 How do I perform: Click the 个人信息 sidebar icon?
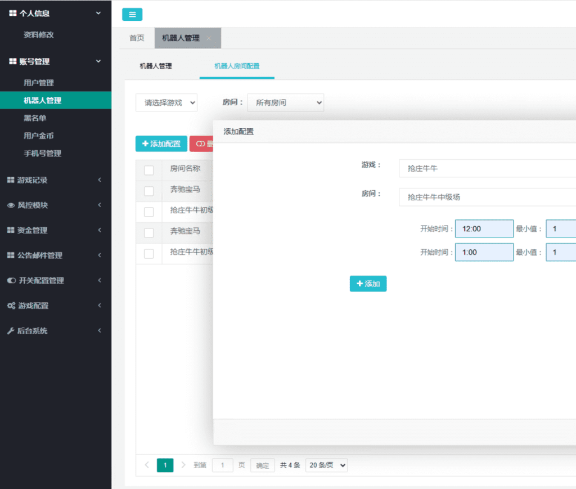pos(13,12)
